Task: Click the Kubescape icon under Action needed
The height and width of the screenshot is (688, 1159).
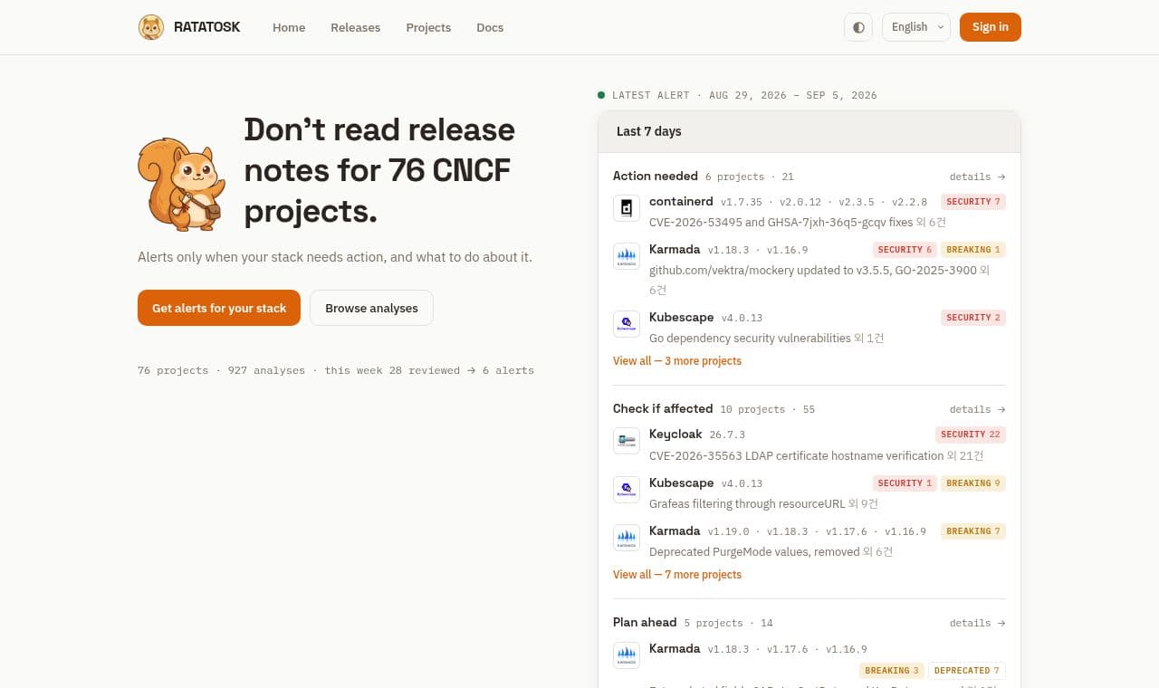Action: click(x=627, y=324)
